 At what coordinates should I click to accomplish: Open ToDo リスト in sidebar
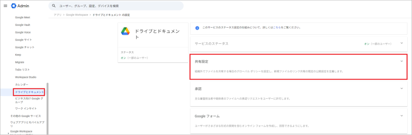pos(22,70)
